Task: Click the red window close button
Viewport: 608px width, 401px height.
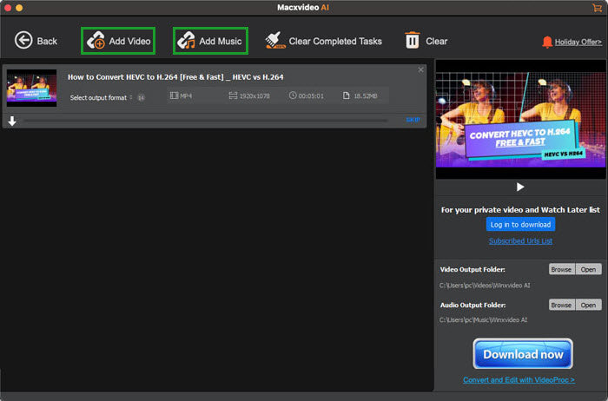Action: [x=7, y=8]
